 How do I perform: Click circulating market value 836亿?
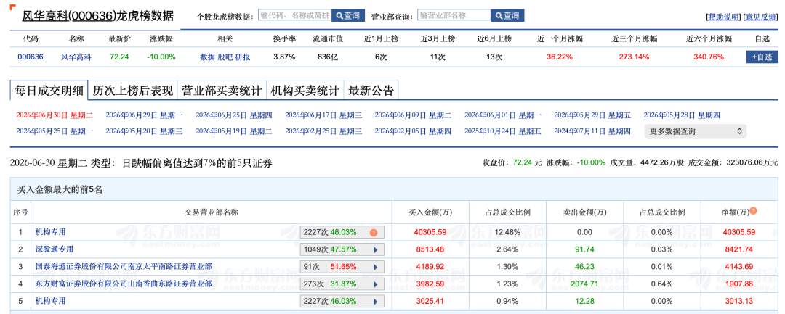click(x=328, y=57)
